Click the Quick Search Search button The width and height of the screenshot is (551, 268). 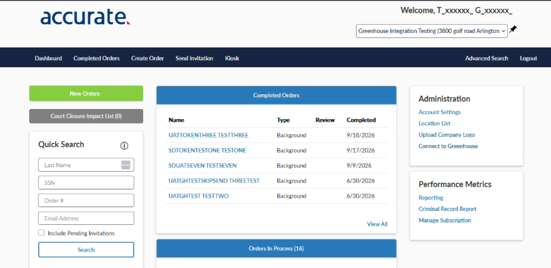coord(86,250)
